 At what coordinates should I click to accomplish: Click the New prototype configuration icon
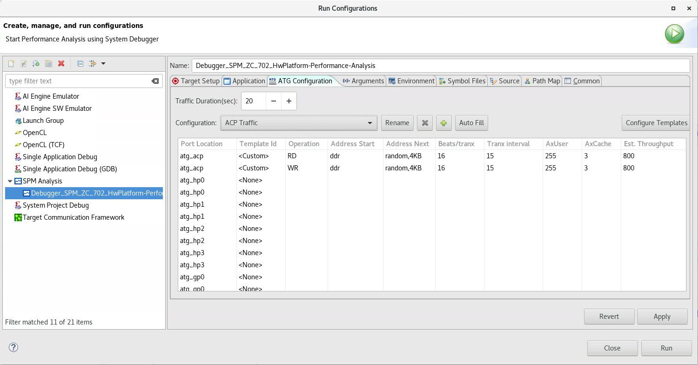pyautogui.click(x=23, y=63)
